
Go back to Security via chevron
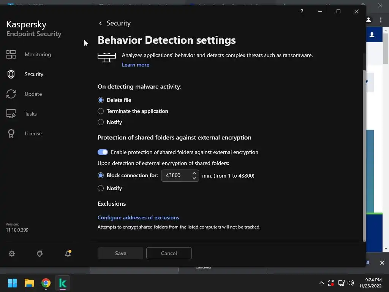click(100, 23)
